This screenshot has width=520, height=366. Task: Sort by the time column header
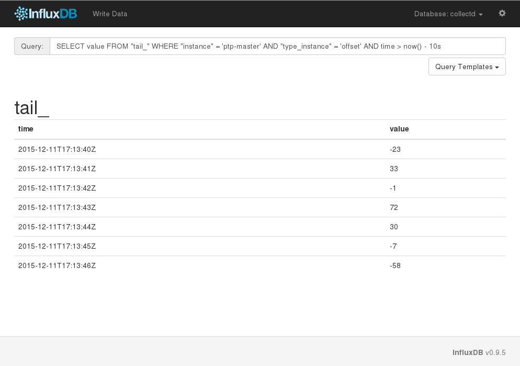click(x=26, y=129)
